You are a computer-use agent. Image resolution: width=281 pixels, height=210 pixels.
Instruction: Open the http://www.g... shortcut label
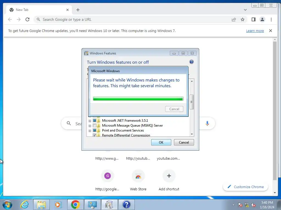107,158
